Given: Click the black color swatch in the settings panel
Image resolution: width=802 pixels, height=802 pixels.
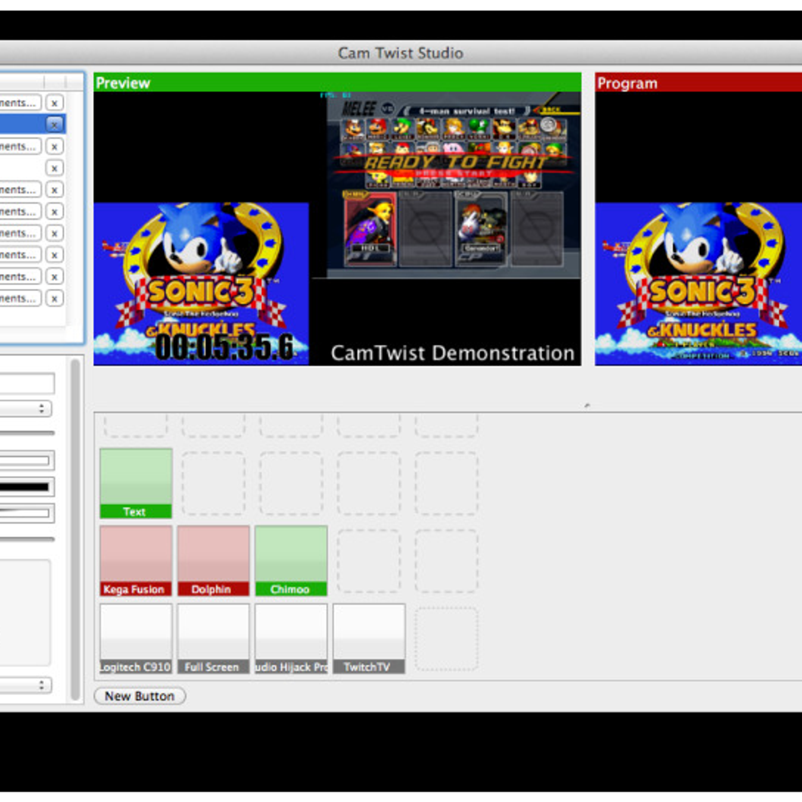Looking at the screenshot, I should coord(26,487).
